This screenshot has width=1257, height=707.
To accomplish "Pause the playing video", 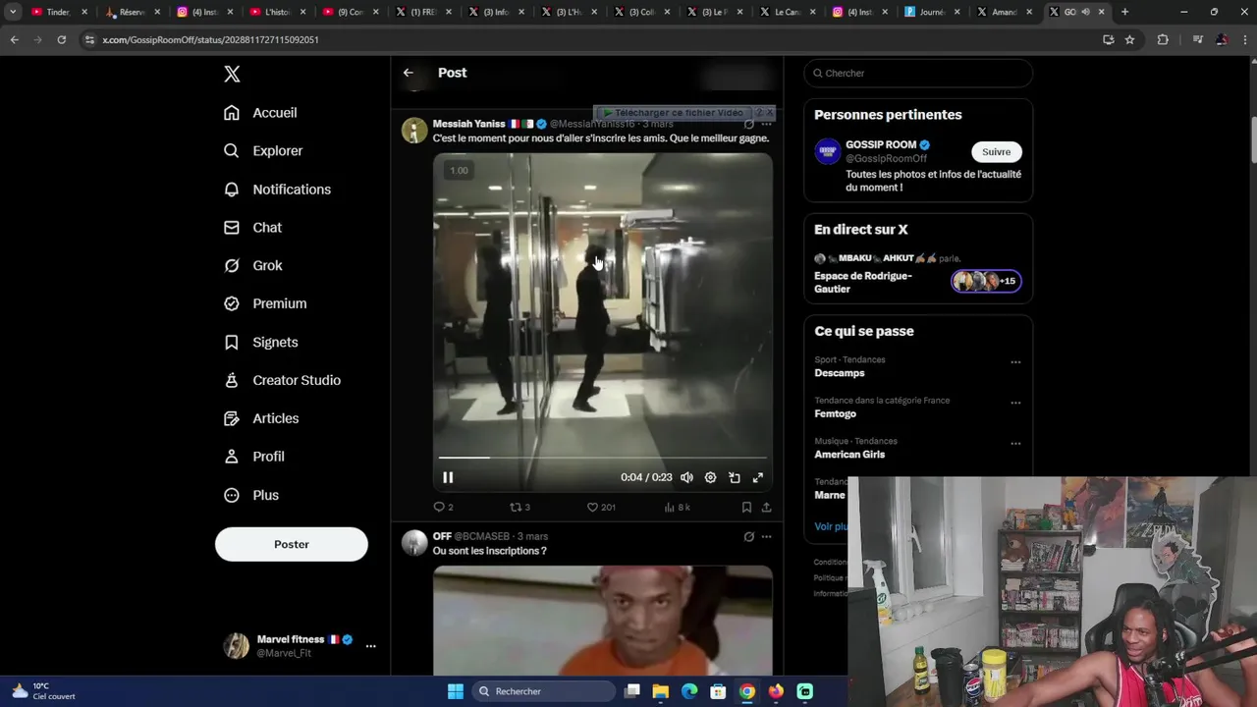I will click(x=448, y=478).
